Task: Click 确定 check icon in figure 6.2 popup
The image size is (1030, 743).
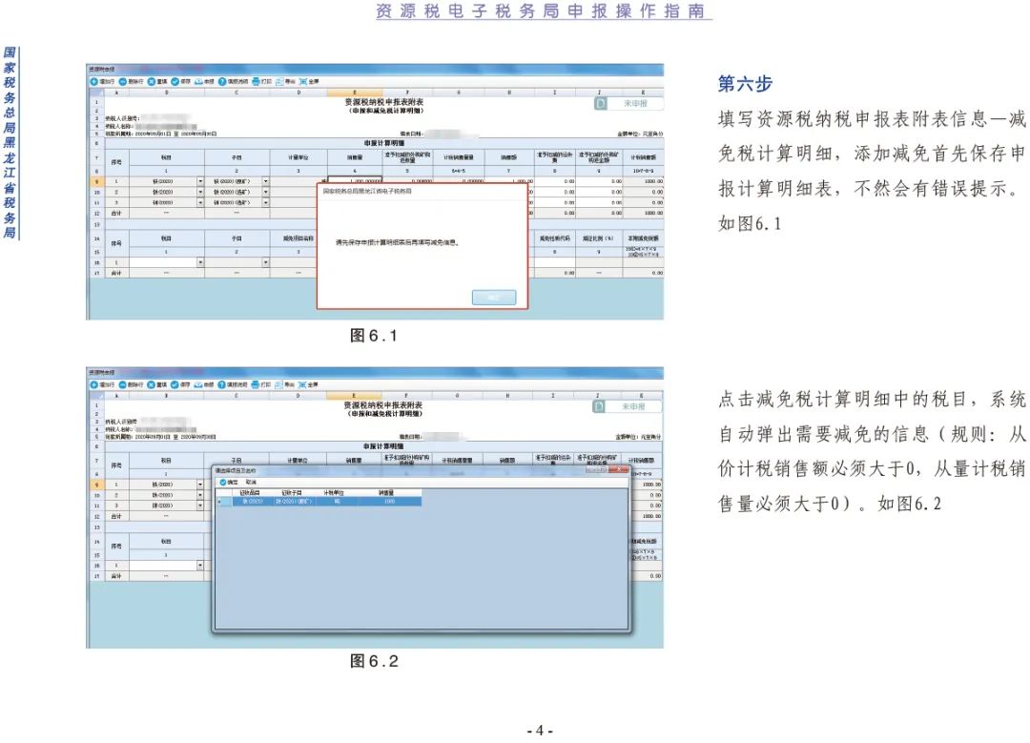Action: click(223, 483)
